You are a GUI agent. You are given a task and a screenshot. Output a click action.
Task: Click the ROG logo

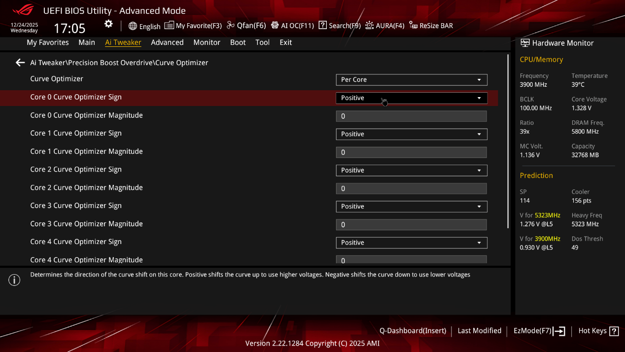point(23,10)
